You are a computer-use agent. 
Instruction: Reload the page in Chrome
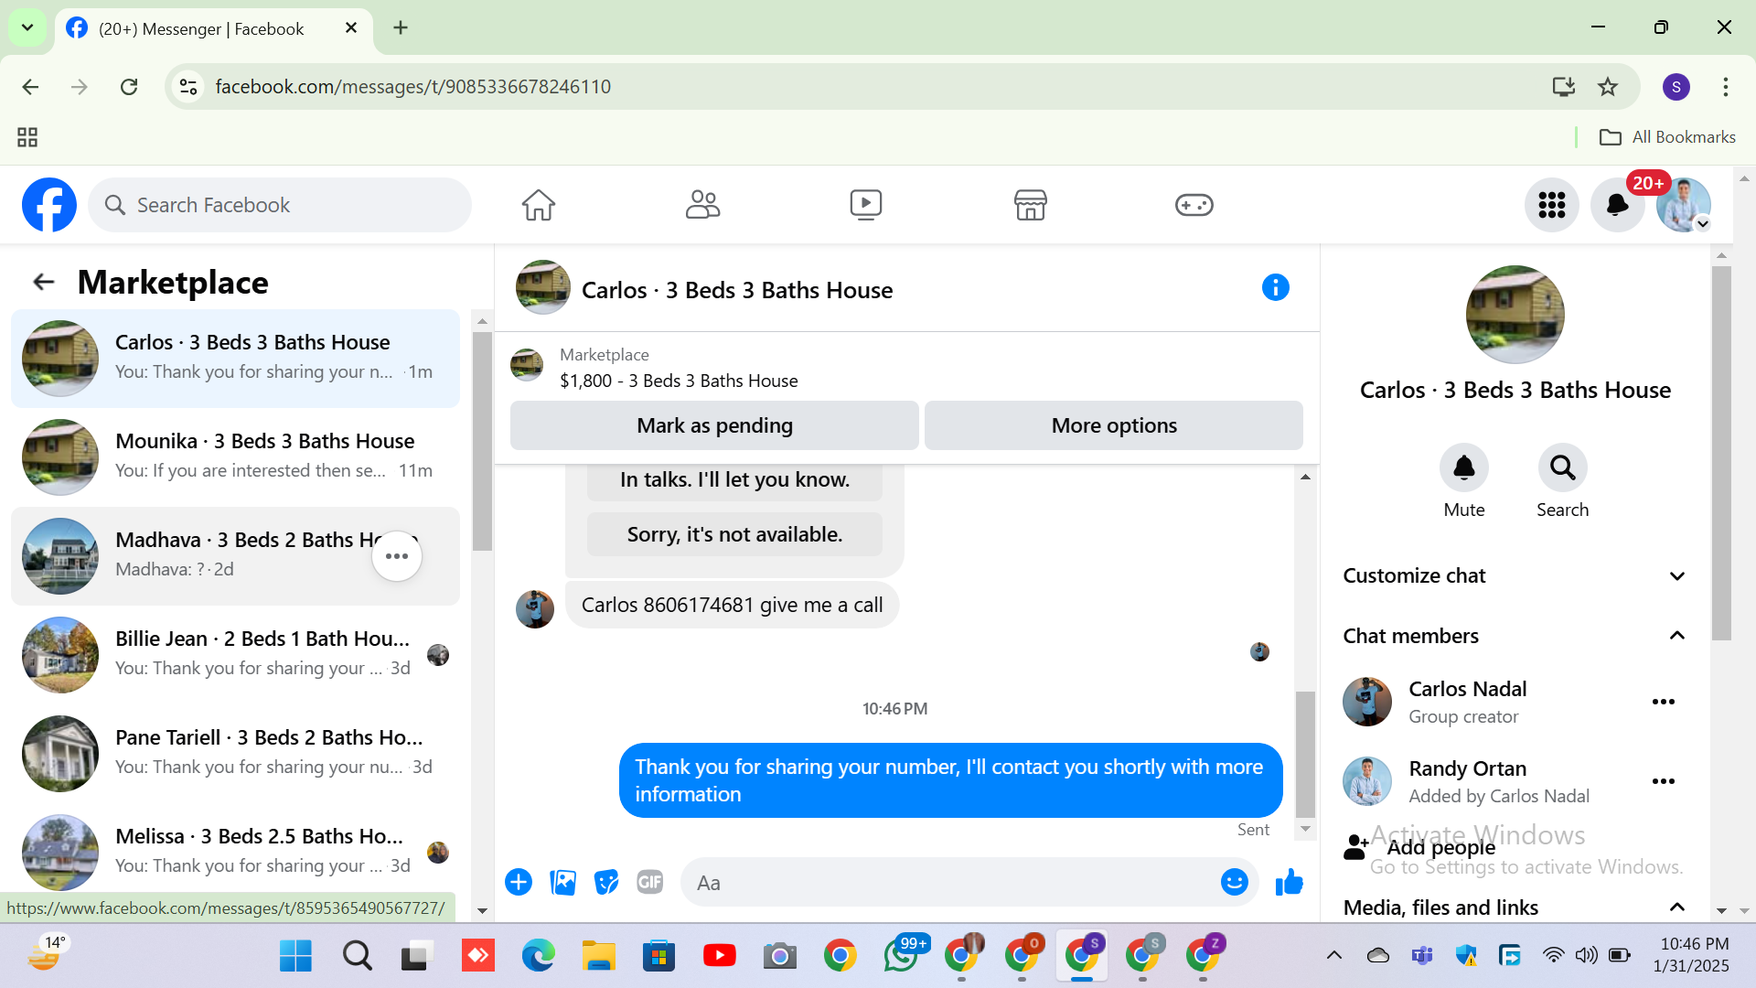click(x=129, y=87)
